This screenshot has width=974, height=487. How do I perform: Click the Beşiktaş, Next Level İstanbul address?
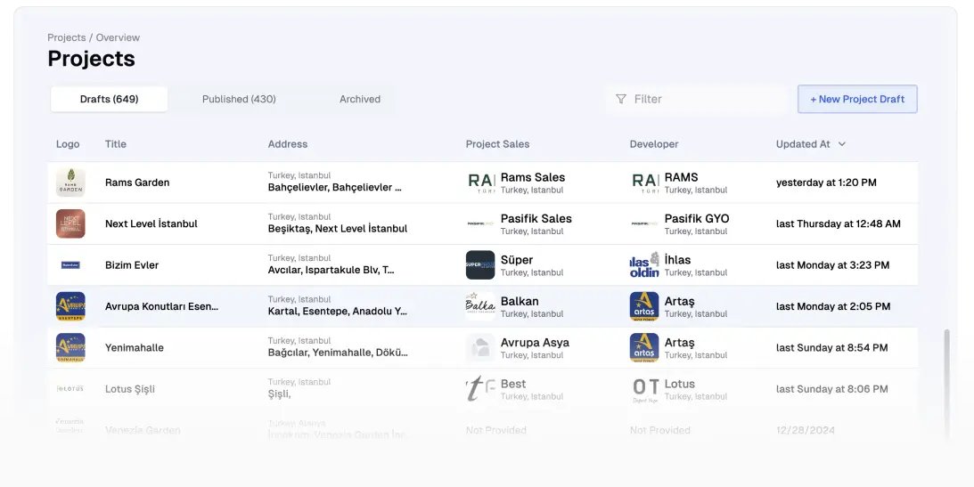(338, 228)
